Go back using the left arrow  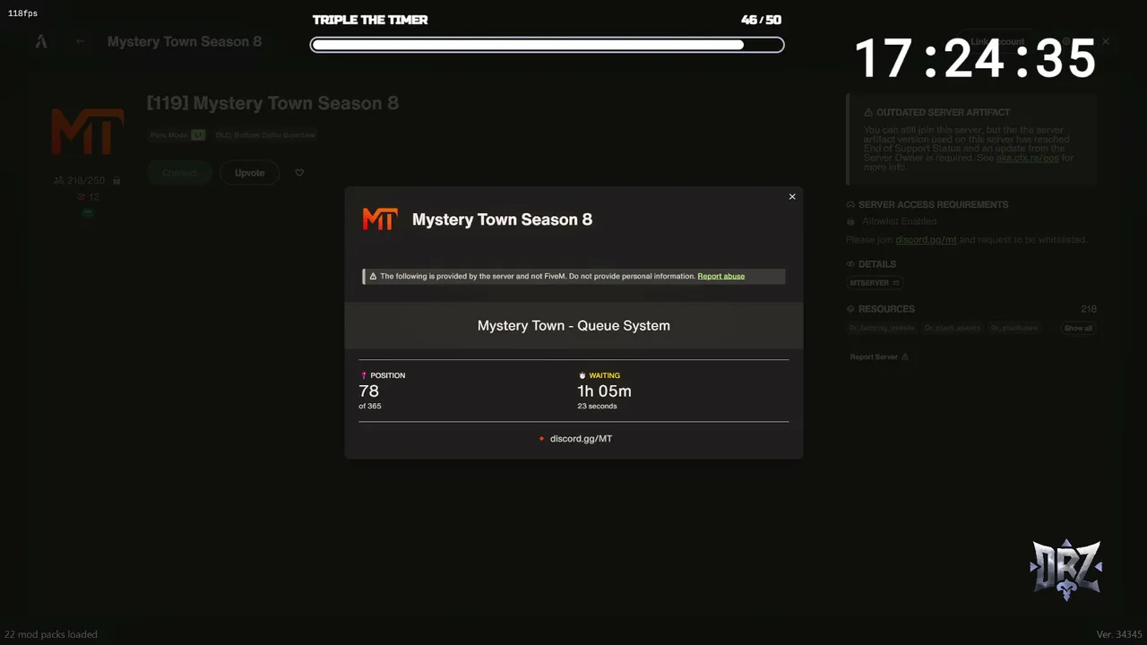(x=81, y=41)
